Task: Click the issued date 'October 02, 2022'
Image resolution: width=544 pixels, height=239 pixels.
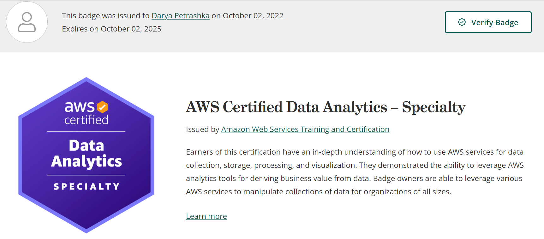Action: 253,16
